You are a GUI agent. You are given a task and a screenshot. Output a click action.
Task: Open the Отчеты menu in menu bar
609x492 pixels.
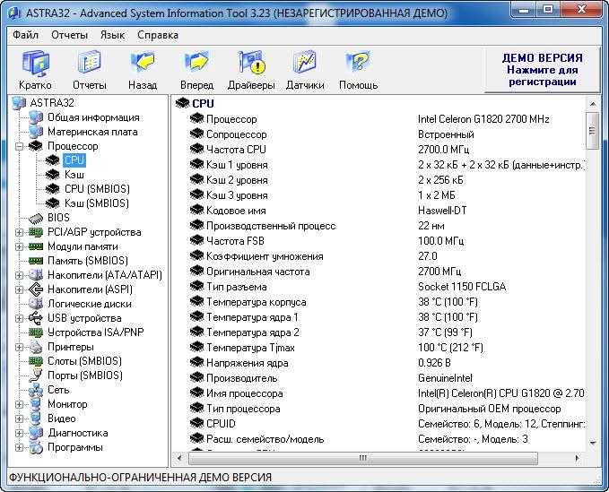coord(70,35)
